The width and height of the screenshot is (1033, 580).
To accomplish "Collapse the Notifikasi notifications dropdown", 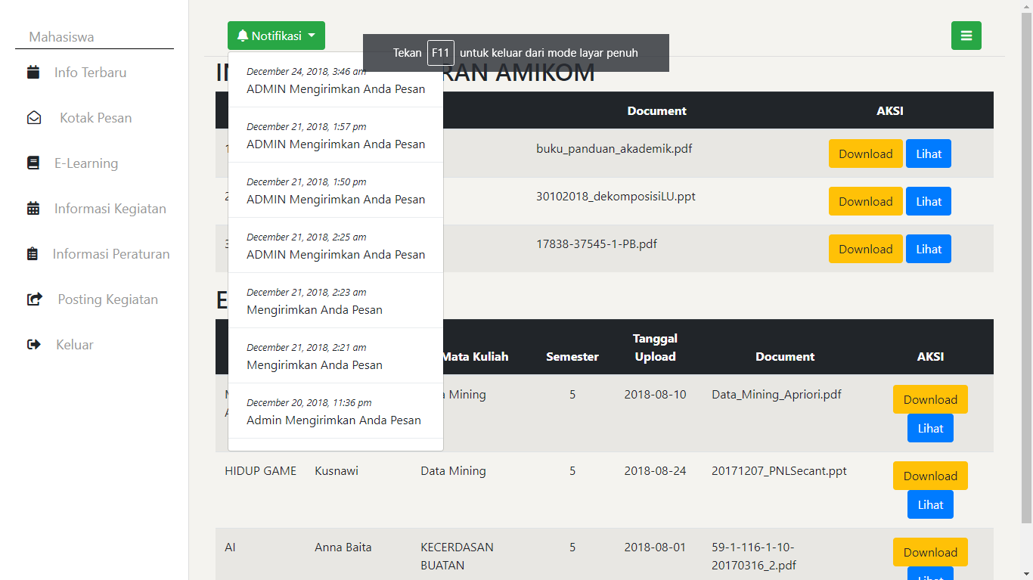I will 276,35.
